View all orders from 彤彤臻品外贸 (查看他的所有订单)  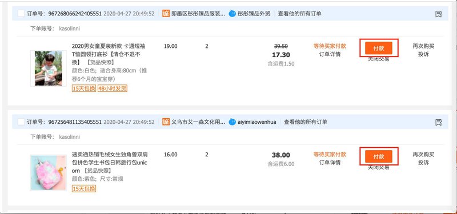click(x=299, y=13)
